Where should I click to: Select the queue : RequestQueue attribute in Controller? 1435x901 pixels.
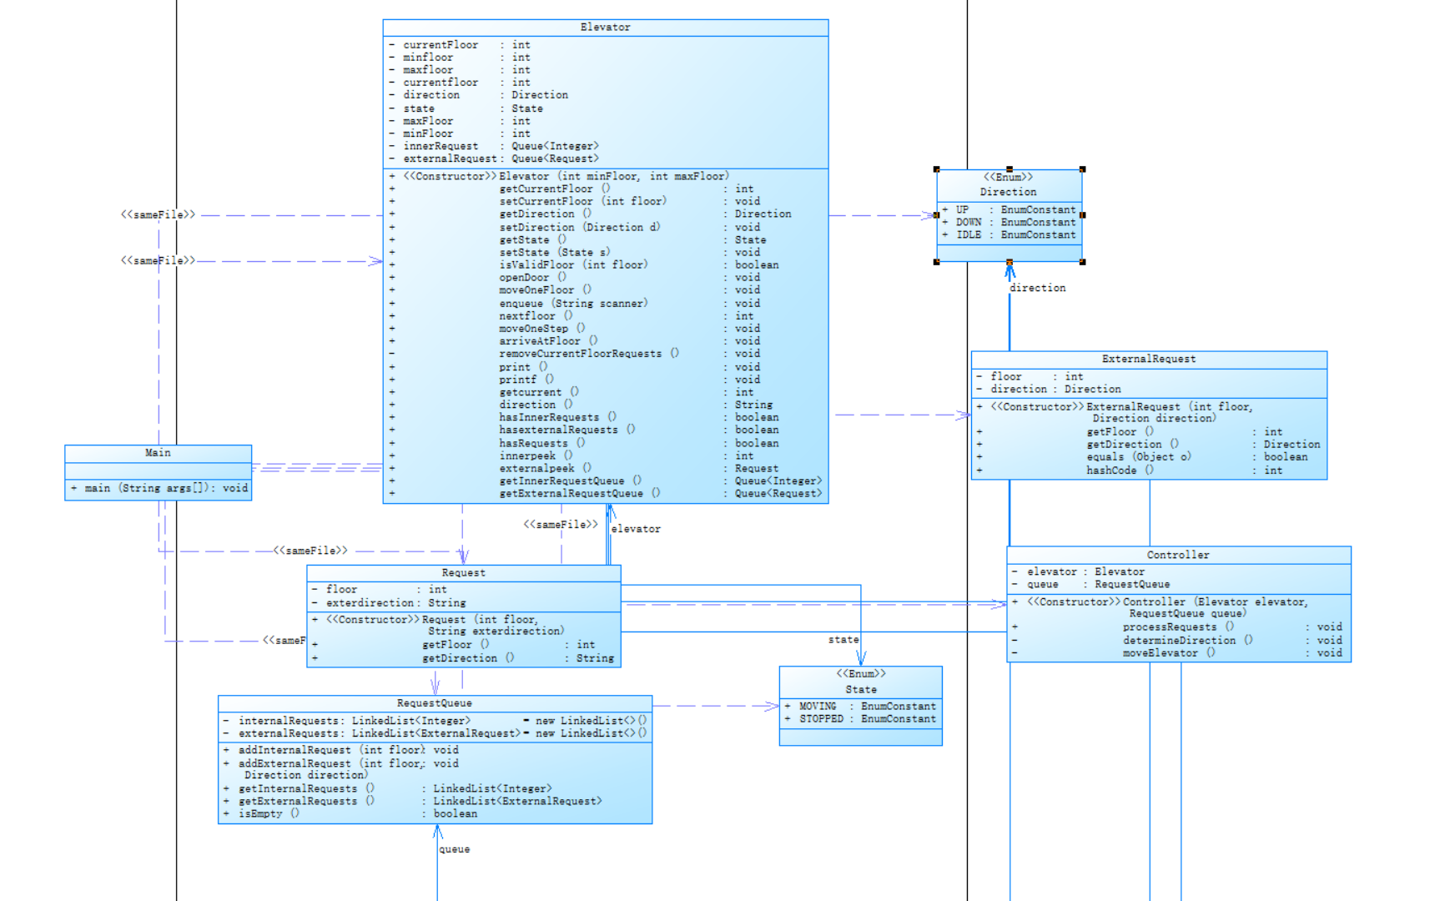pyautogui.click(x=1090, y=585)
